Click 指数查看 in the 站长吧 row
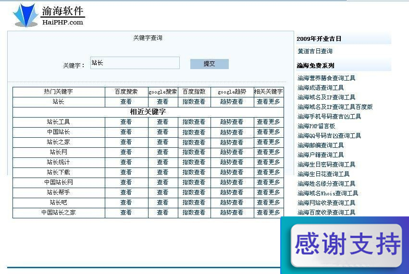This screenshot has width=409, height=274. (194, 203)
